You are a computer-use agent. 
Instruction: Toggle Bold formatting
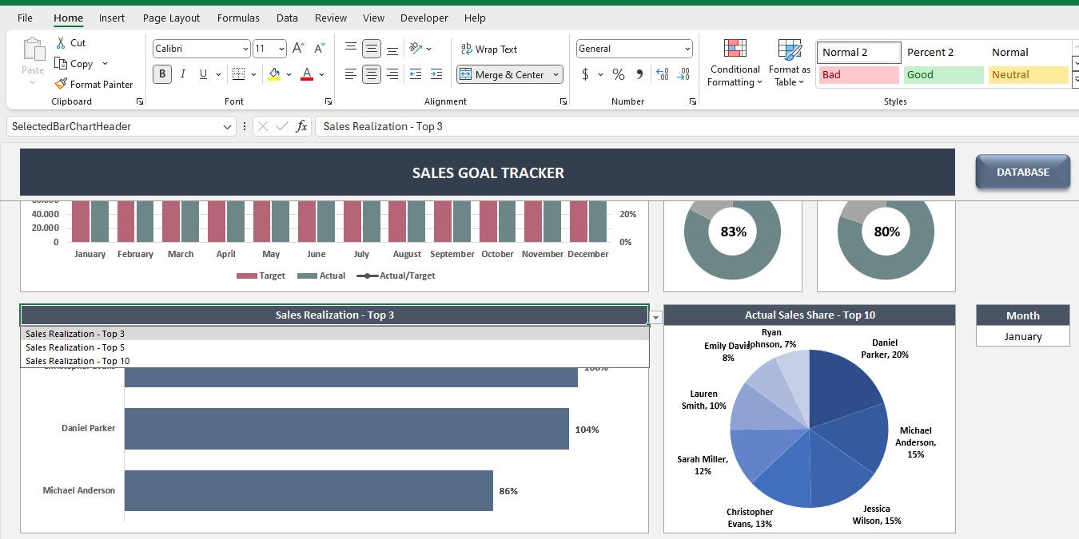point(162,73)
